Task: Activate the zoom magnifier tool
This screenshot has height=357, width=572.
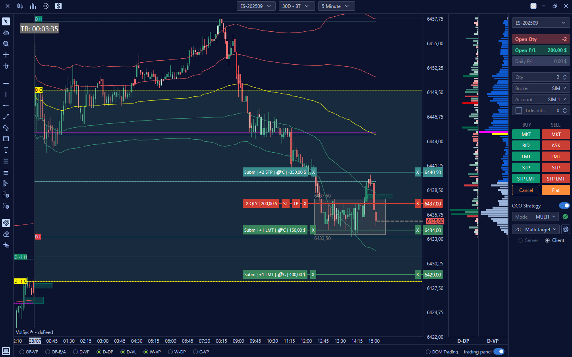Action: click(6, 44)
